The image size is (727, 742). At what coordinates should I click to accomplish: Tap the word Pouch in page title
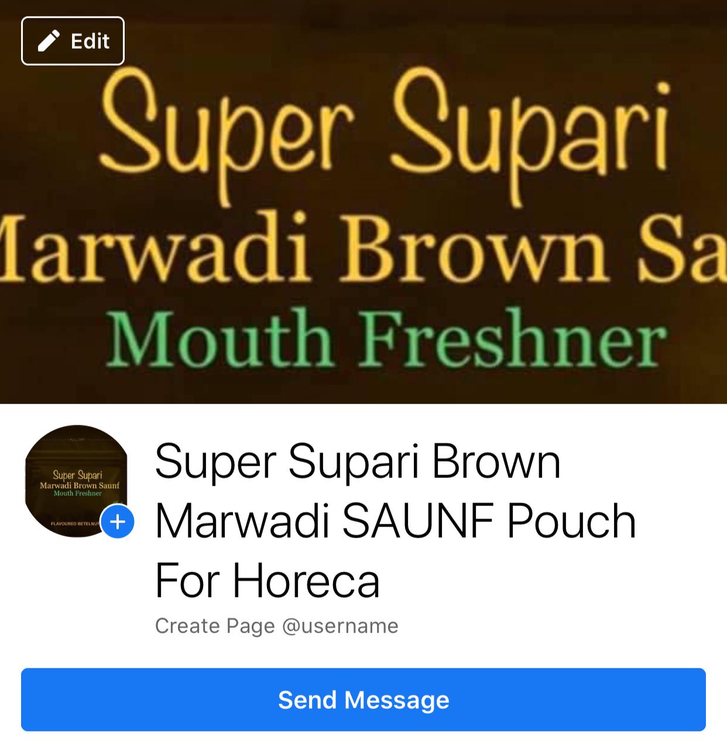click(571, 521)
